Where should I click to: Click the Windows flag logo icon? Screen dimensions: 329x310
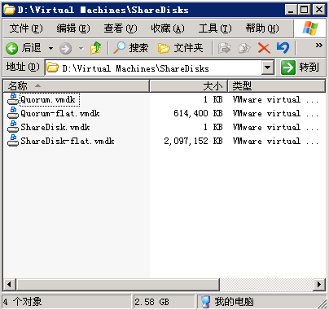[x=310, y=28]
